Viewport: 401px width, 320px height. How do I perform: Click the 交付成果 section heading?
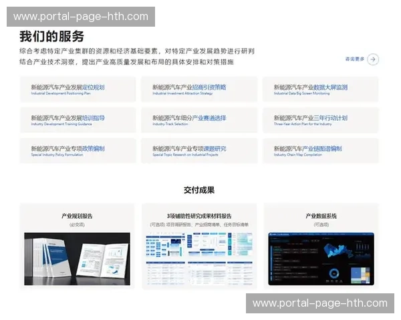[199, 190]
